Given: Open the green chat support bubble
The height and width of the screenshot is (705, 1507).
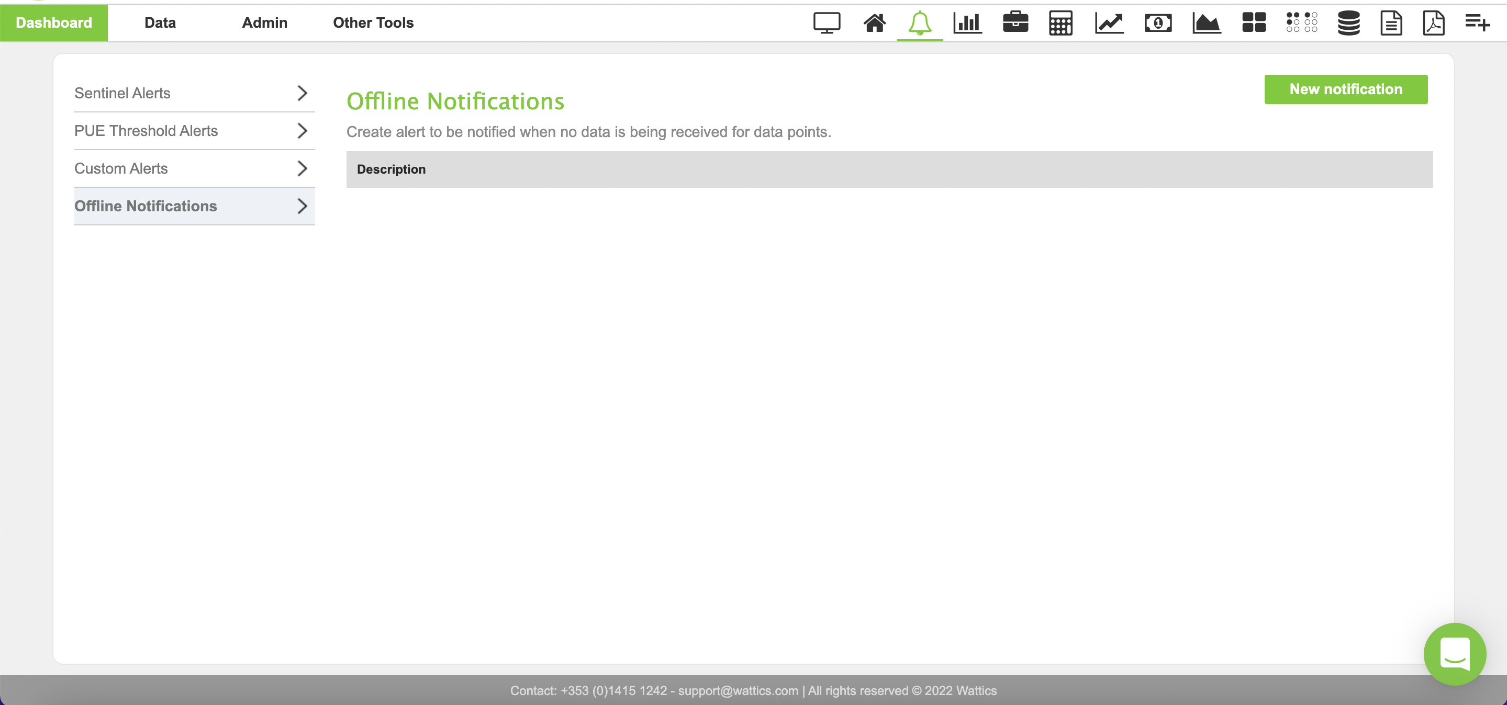Looking at the screenshot, I should [x=1454, y=654].
